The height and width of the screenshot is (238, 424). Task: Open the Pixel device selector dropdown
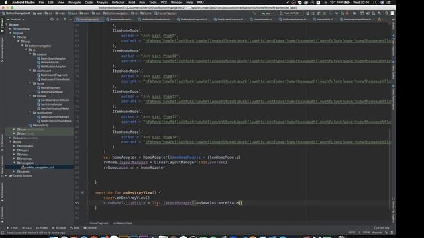click(291, 13)
